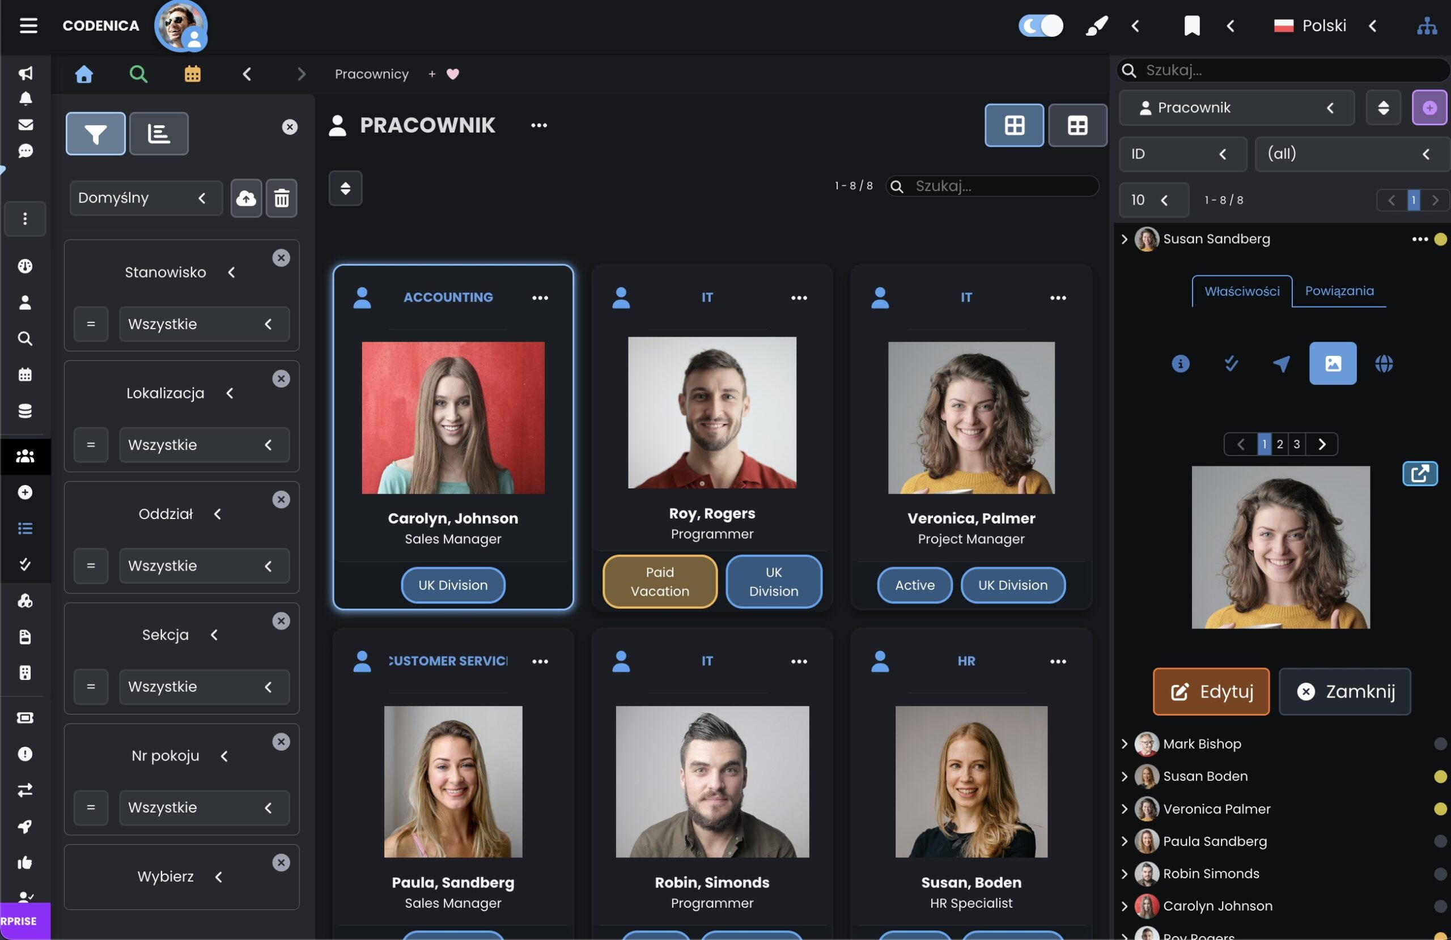Screen dimensions: 1451x940
Task: Click the cloud upload filter save icon
Action: tap(247, 198)
